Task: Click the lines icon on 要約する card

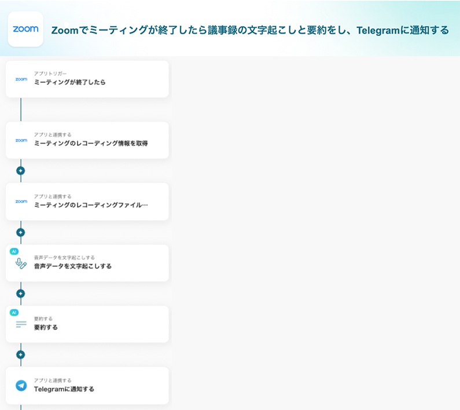Action: click(x=21, y=324)
